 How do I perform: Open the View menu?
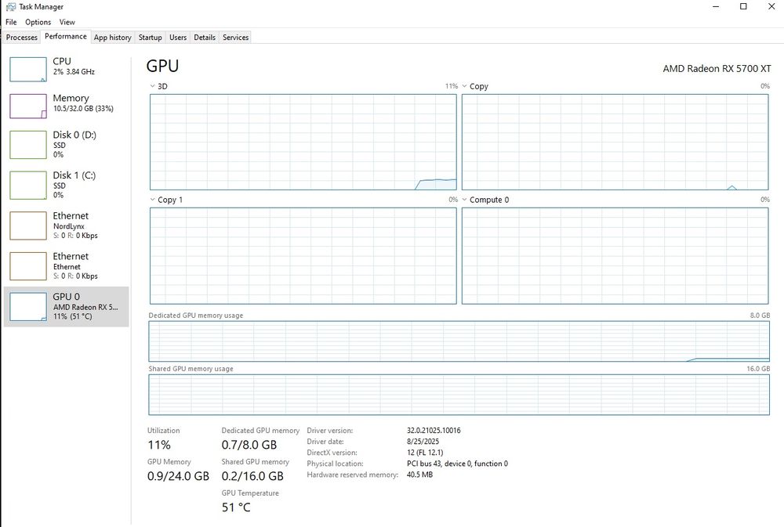pos(67,22)
